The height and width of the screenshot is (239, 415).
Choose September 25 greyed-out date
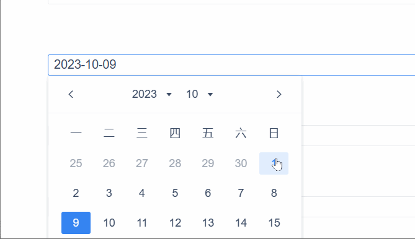coord(76,163)
